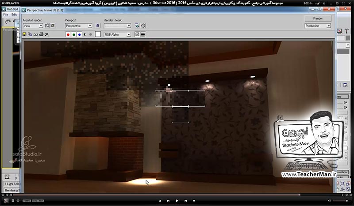Open the Environment and Effects dialog icon
Screen dimensions: 354x206
coord(143,26)
